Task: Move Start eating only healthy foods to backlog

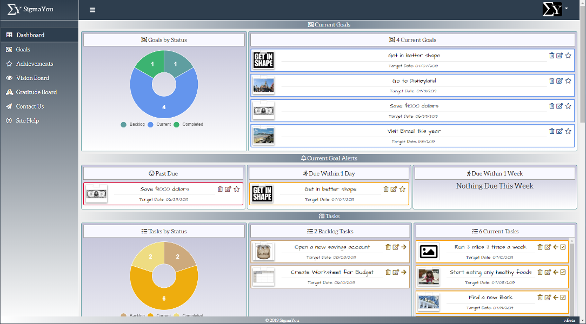Action: point(556,272)
